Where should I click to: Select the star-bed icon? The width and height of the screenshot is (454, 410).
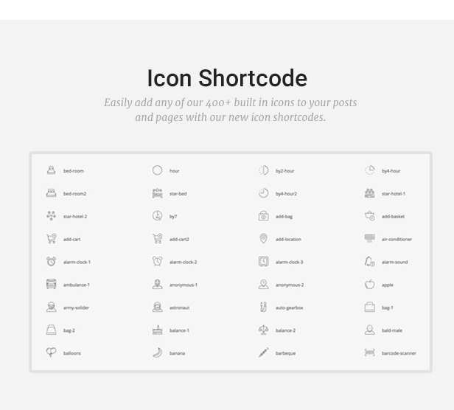pos(157,193)
